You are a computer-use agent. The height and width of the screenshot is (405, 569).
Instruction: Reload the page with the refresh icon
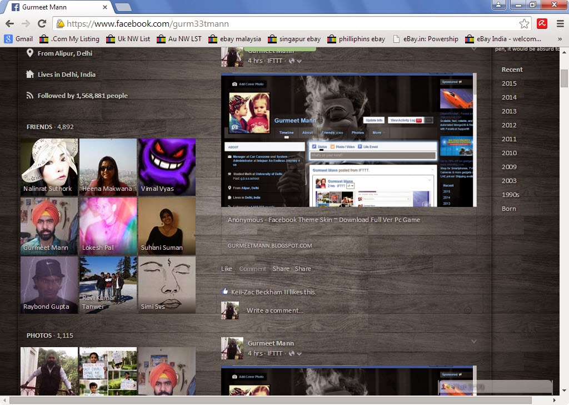(x=42, y=23)
